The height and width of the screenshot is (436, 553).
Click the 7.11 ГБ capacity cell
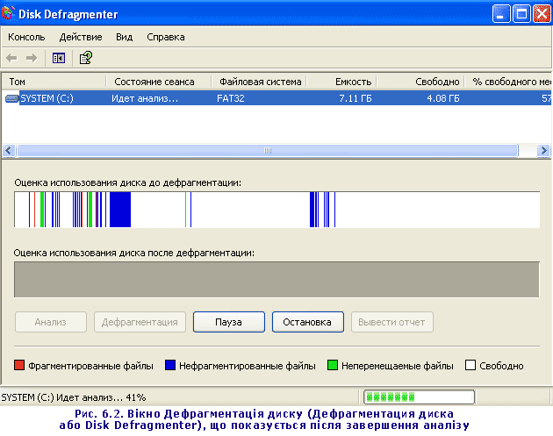click(x=355, y=98)
